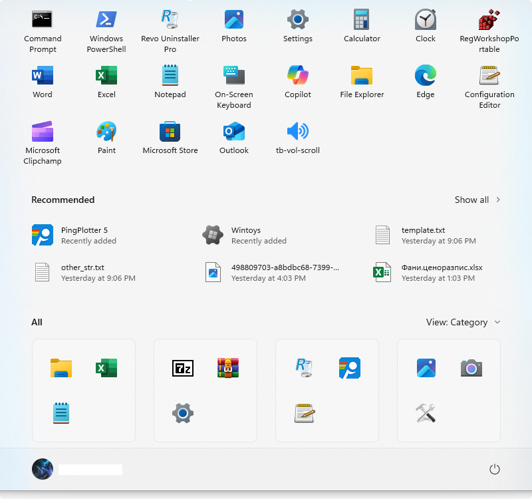Open Settings gear in the All category group
Viewport: 532px width, 499px height.
pyautogui.click(x=182, y=413)
